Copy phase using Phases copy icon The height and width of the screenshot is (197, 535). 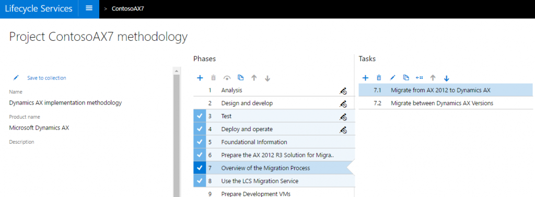coord(240,78)
